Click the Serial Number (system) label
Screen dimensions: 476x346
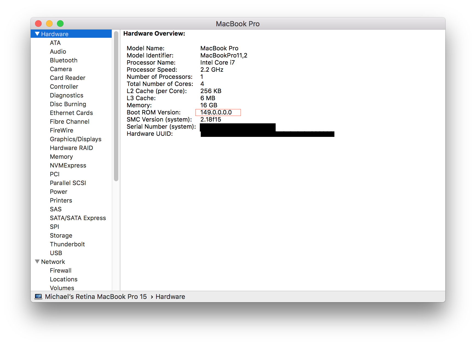tap(161, 126)
